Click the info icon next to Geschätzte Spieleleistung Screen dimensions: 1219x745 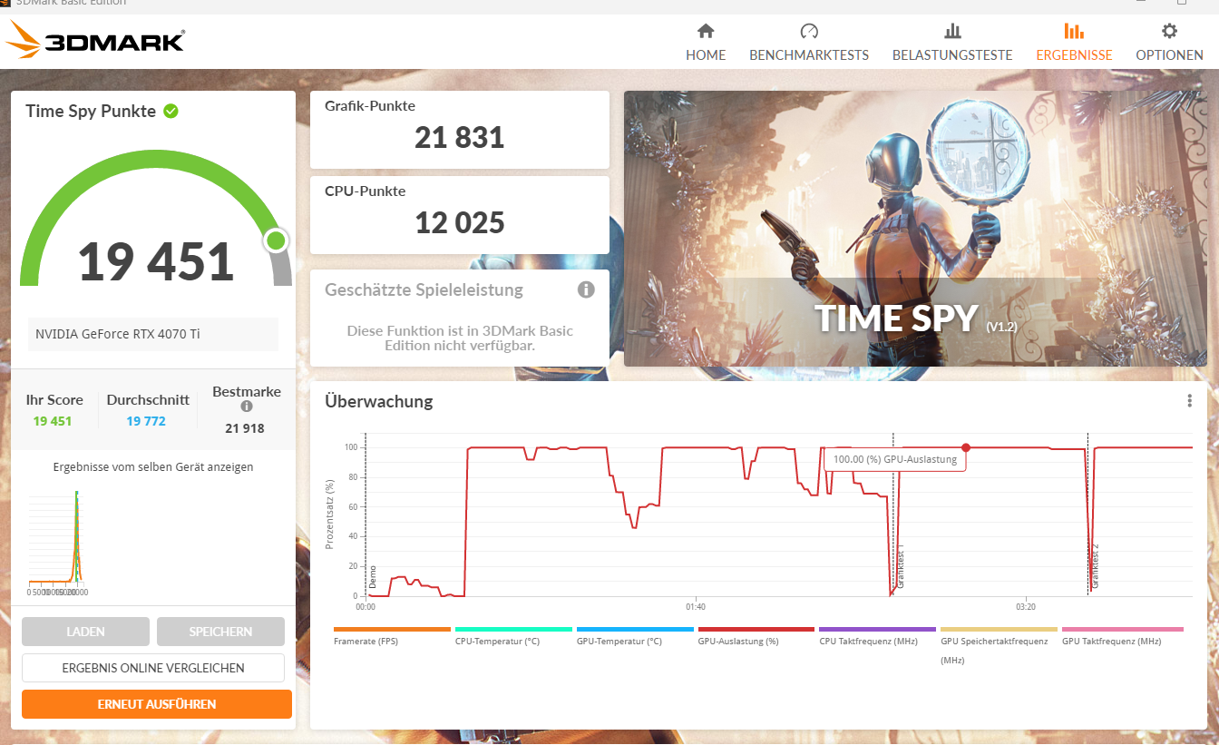point(586,289)
